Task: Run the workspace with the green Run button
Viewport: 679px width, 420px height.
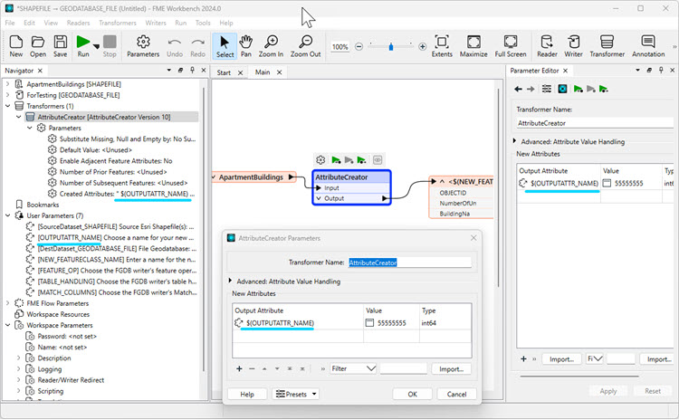Action: coord(82,46)
